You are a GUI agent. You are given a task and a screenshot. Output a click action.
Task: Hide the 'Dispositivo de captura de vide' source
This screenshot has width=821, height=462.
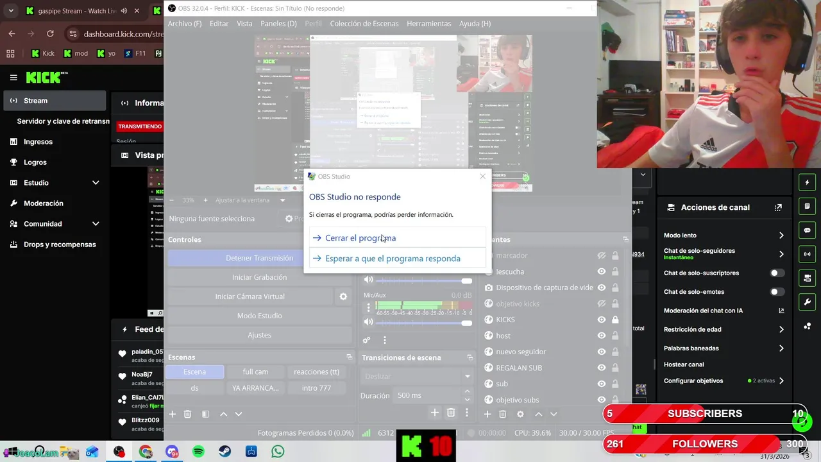click(x=601, y=287)
